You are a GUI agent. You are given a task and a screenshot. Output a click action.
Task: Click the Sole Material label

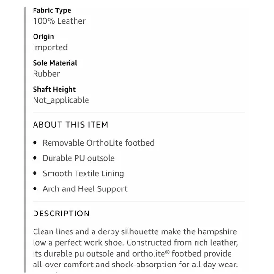(x=55, y=63)
